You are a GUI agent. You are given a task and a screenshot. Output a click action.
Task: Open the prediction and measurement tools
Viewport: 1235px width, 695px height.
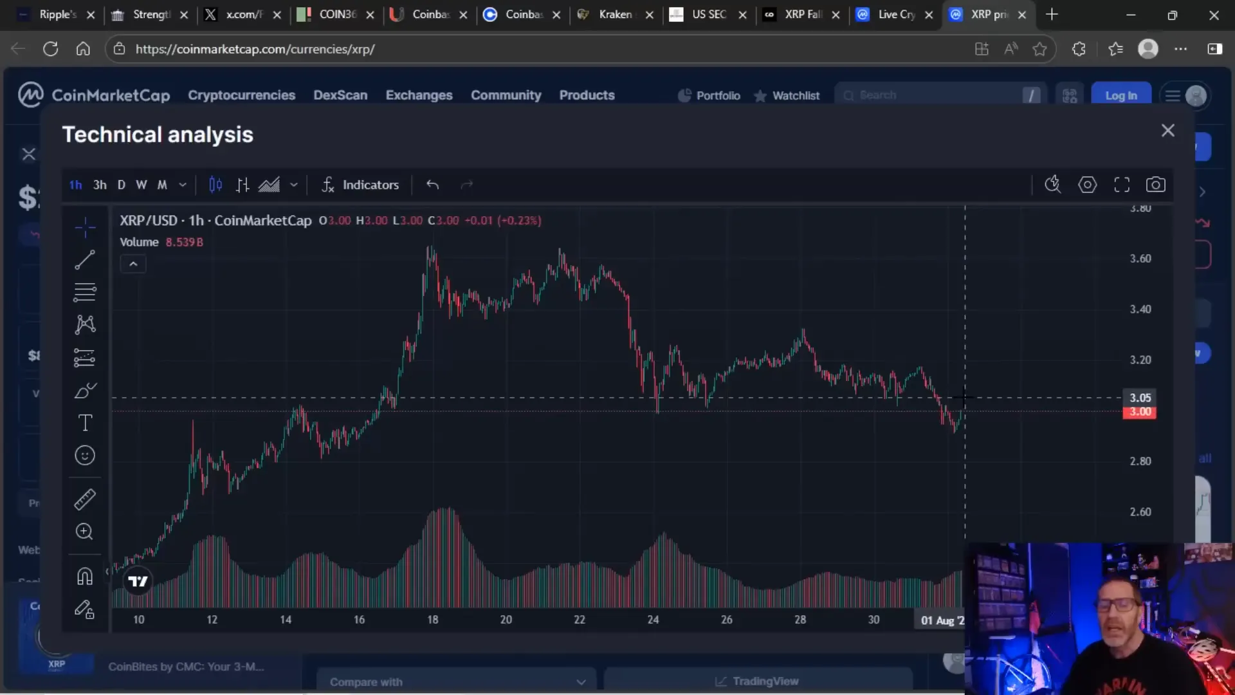(x=85, y=357)
